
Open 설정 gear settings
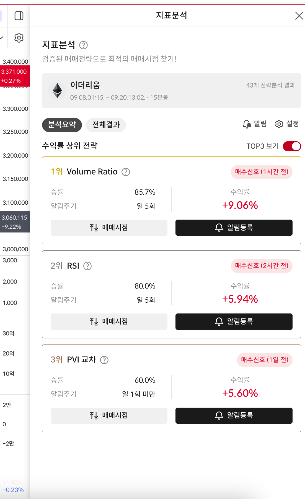tap(287, 124)
